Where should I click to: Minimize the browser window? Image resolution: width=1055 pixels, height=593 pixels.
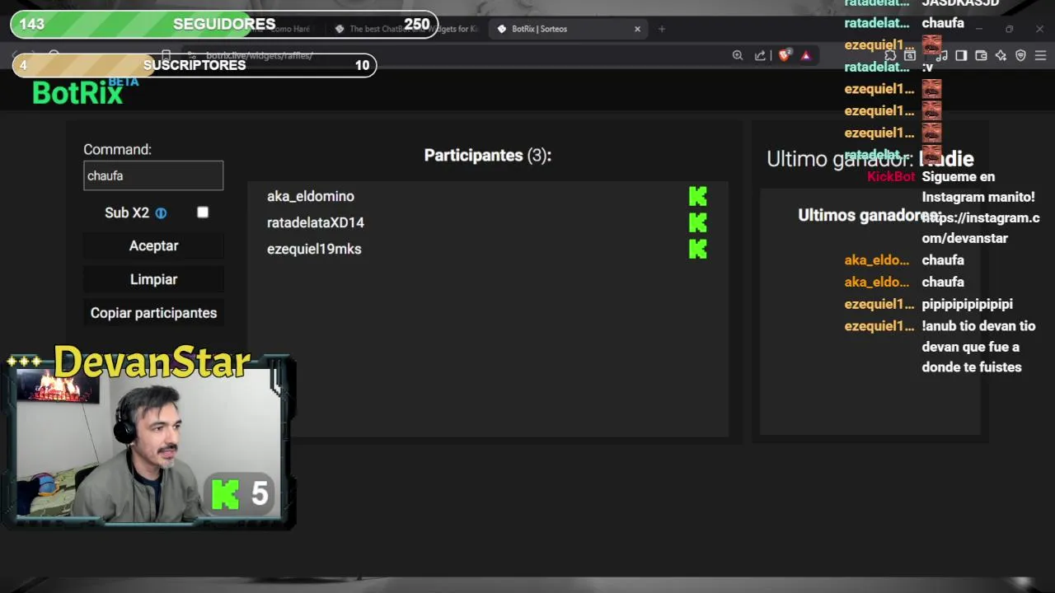(979, 29)
